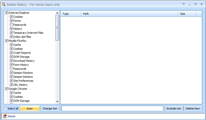Click the Delete History app icon in title bar

point(4,4)
